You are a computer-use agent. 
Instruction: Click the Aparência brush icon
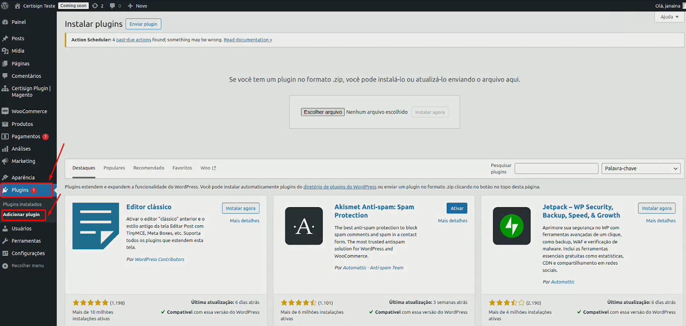[5, 178]
